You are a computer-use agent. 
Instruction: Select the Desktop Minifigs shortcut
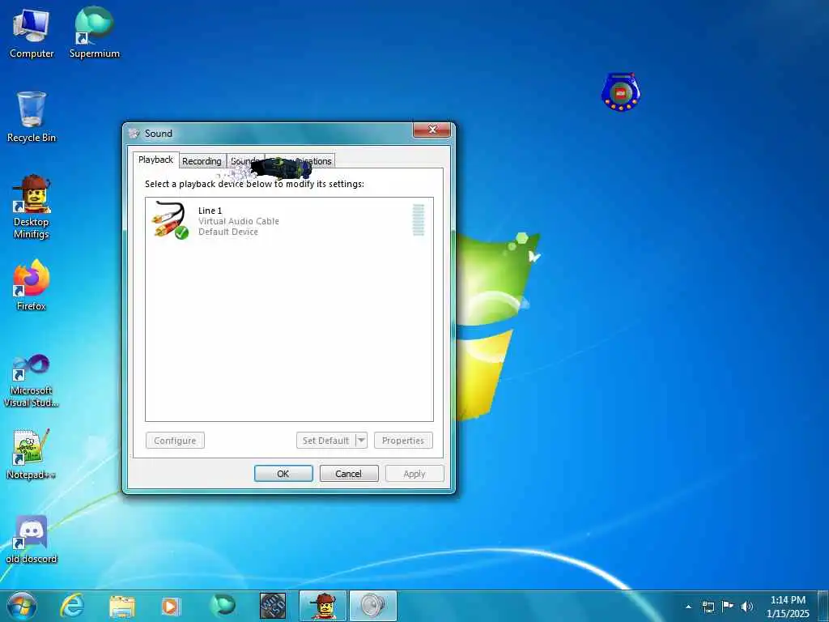point(32,207)
